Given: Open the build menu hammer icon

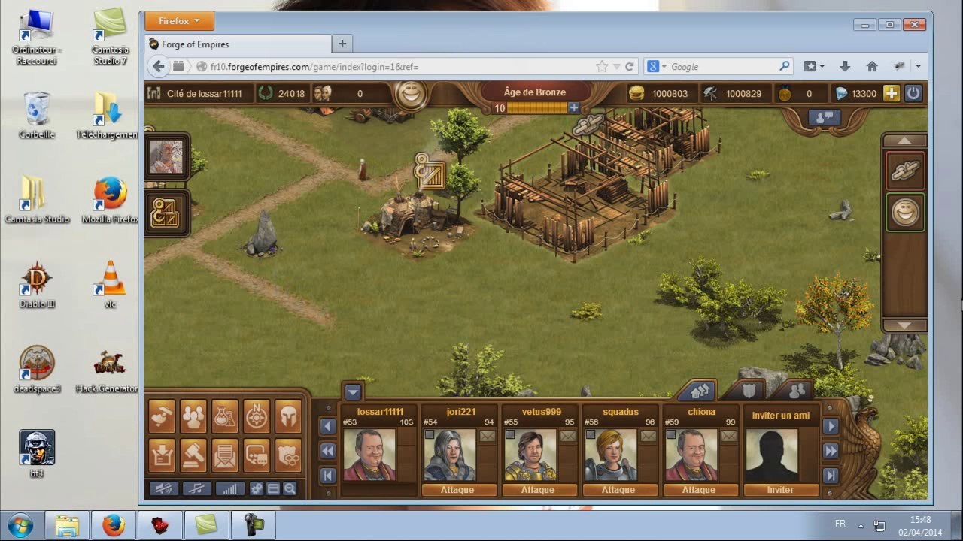Looking at the screenshot, I should point(162,416).
